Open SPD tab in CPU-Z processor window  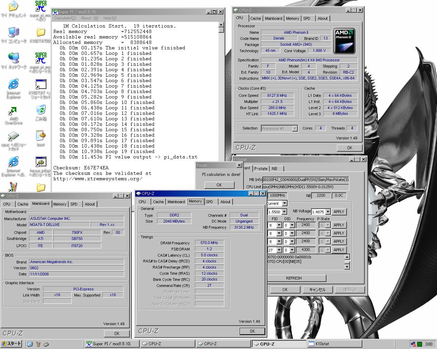click(x=307, y=18)
